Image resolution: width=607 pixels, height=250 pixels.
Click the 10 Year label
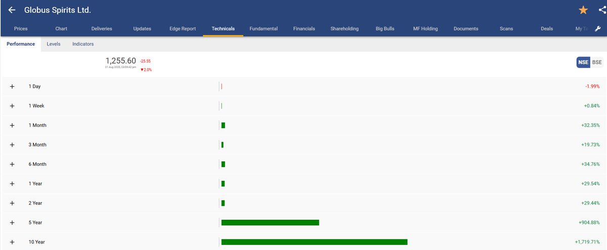point(36,242)
